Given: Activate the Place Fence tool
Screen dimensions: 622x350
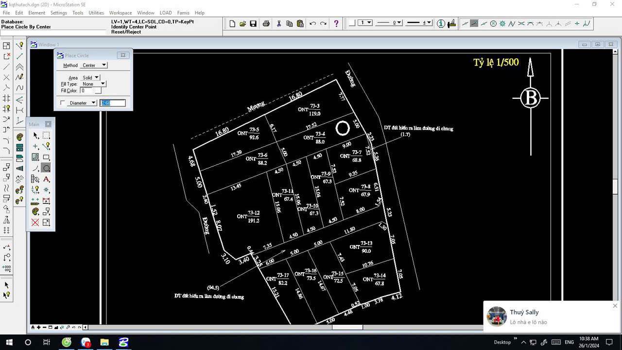Looking at the screenshot, I should [46, 136].
